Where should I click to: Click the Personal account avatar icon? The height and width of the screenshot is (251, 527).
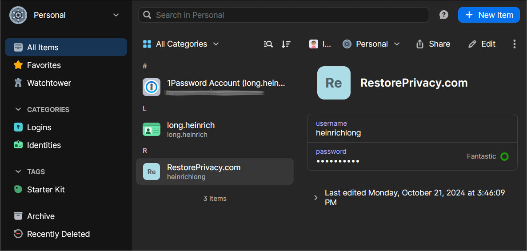18,15
